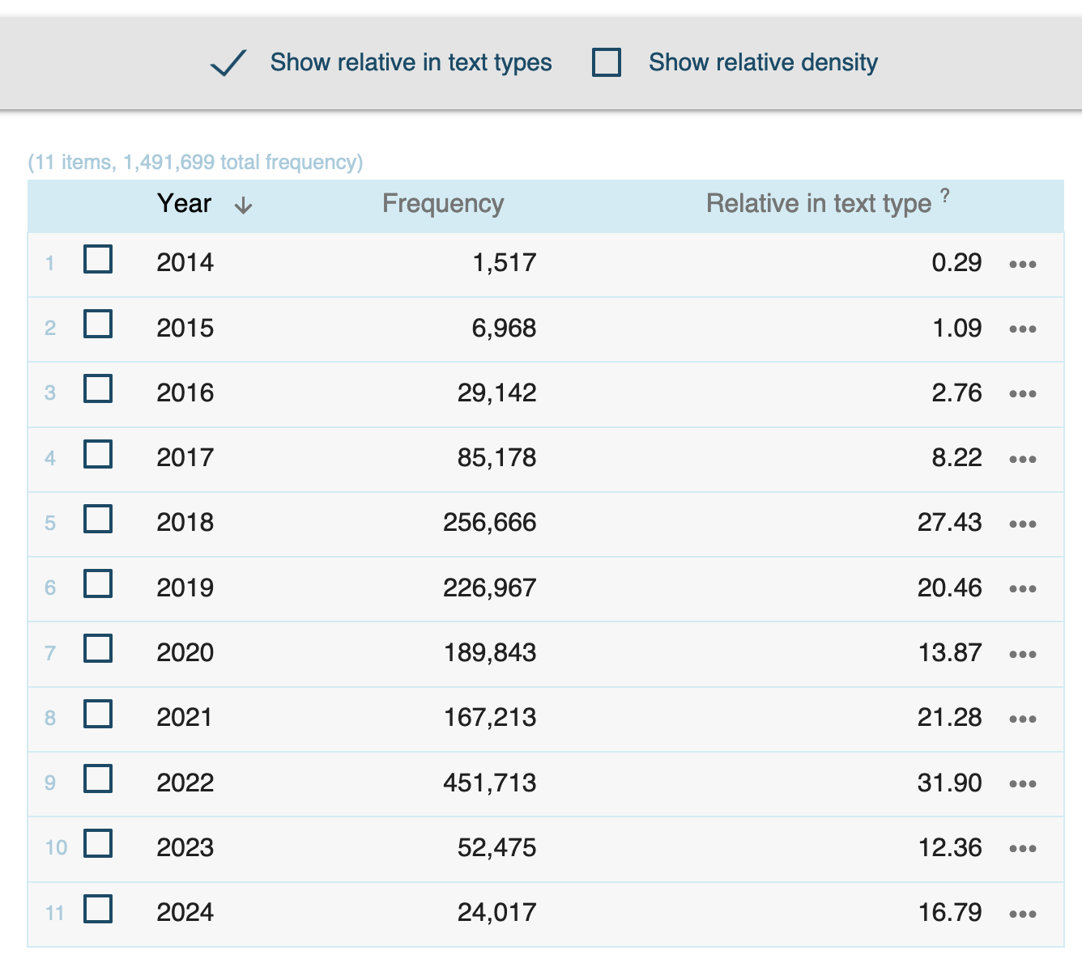
Task: Click the ellipsis icon beside 2022
Action: pyautogui.click(x=1022, y=784)
